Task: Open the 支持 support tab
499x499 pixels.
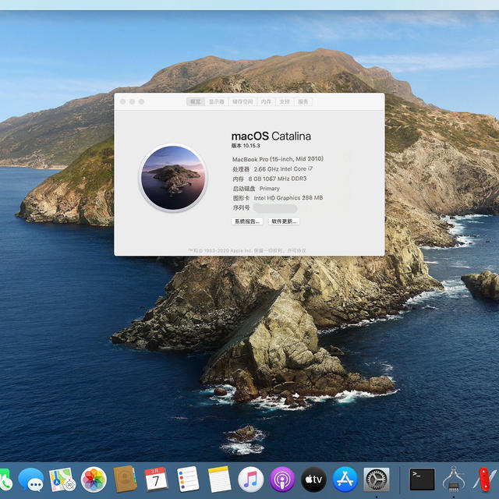Action: click(285, 102)
